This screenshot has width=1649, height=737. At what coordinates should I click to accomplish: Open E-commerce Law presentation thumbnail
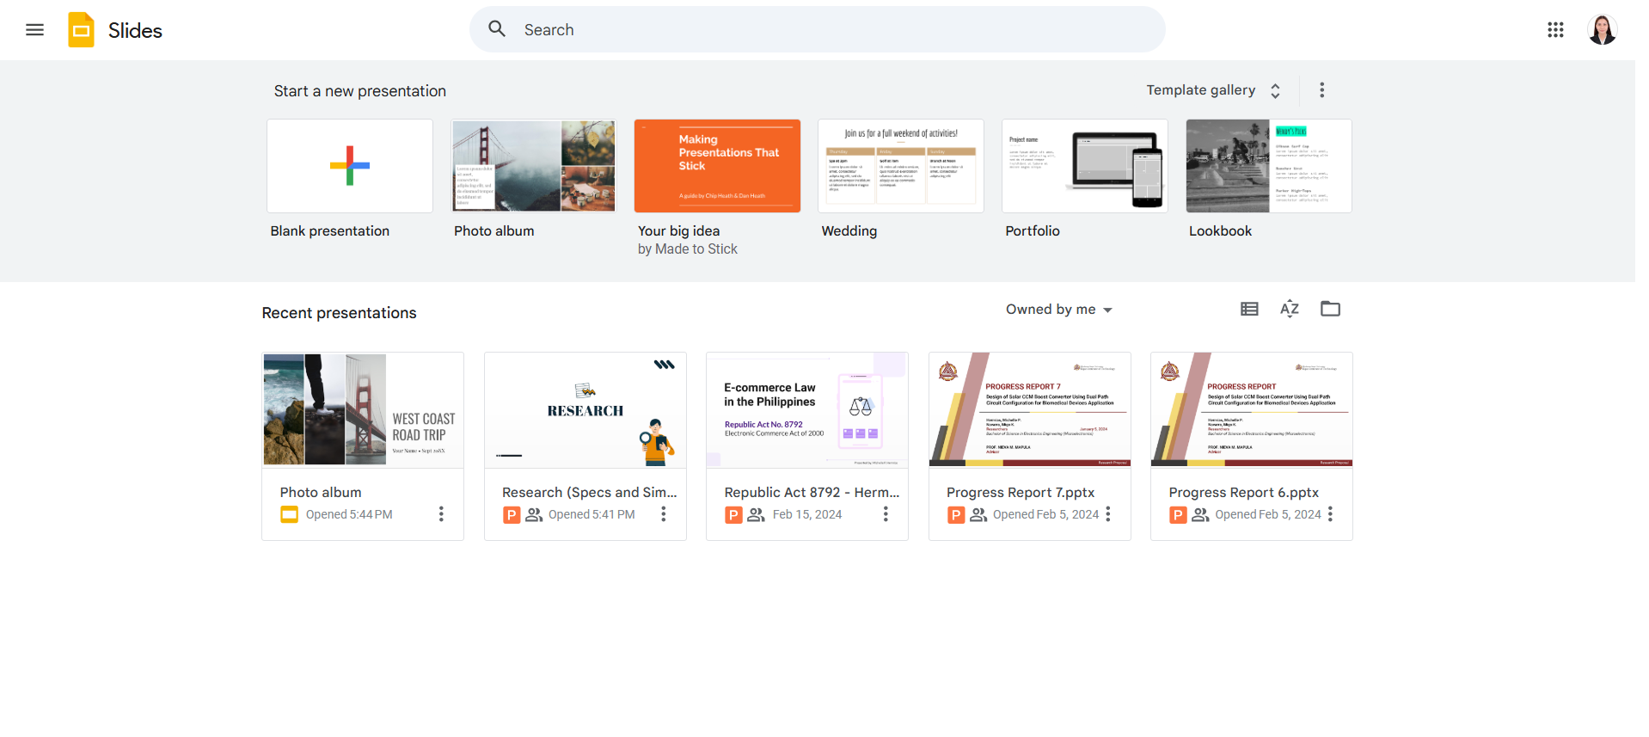tap(807, 410)
